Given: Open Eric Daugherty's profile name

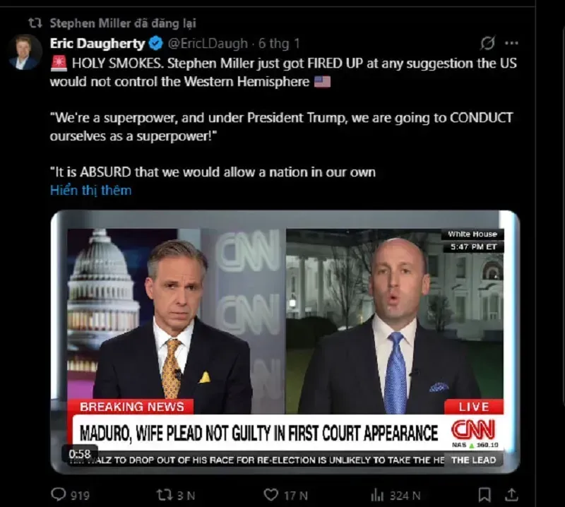Looking at the screenshot, I should [x=97, y=44].
